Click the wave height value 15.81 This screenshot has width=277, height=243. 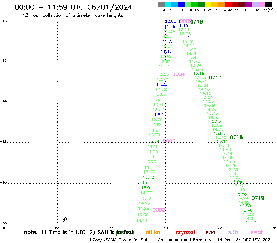[x=147, y=182]
